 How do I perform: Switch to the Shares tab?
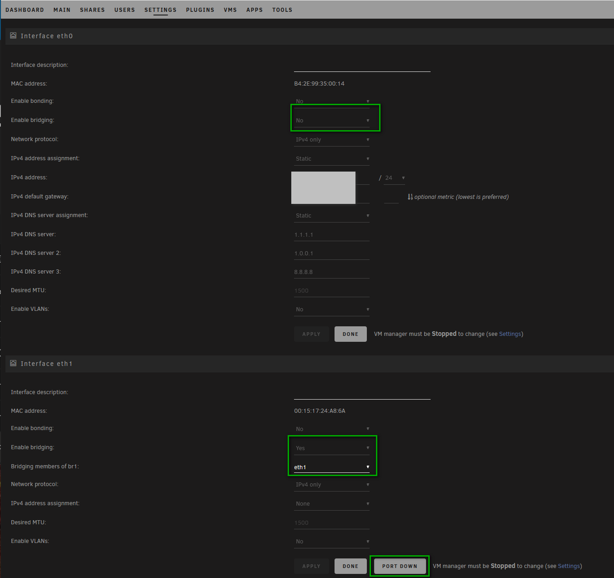tap(92, 10)
